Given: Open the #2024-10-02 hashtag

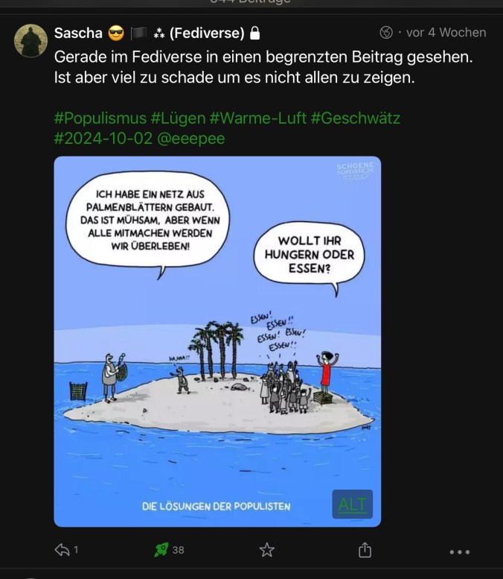Looking at the screenshot, I should coord(103,139).
